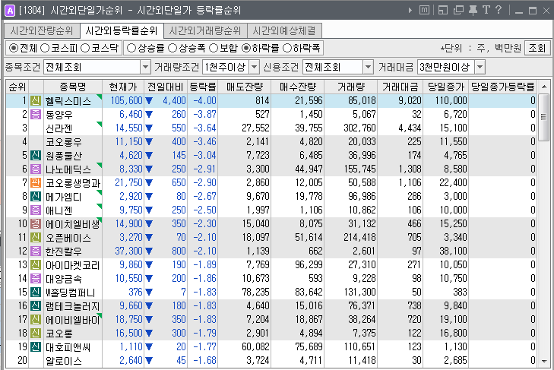Click the boxed 'm' menu icon in title bar

(424, 10)
